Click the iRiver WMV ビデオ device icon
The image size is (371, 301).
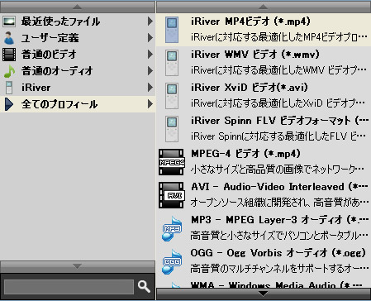pyautogui.click(x=172, y=63)
